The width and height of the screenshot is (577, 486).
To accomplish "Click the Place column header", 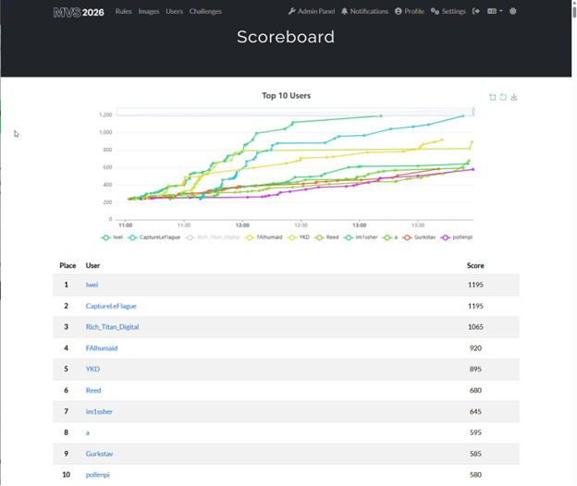I will coord(68,266).
